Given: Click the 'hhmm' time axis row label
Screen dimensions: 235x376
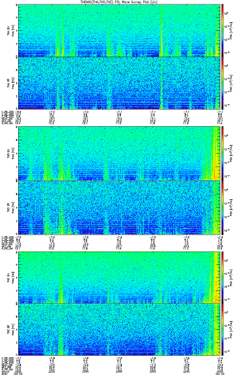Looking at the screenshot, I should (5, 371).
